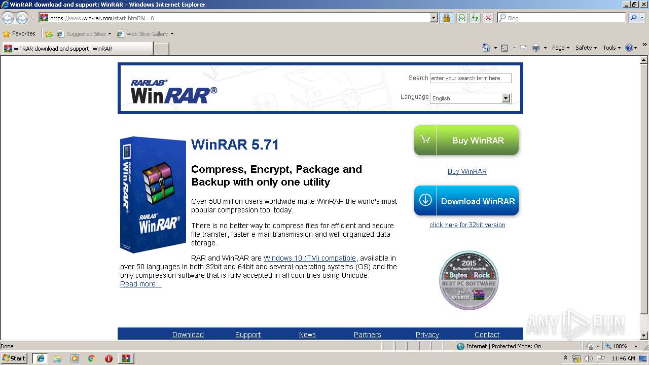Refresh the page with the green arrows
Image resolution: width=649 pixels, height=365 pixels.
475,18
